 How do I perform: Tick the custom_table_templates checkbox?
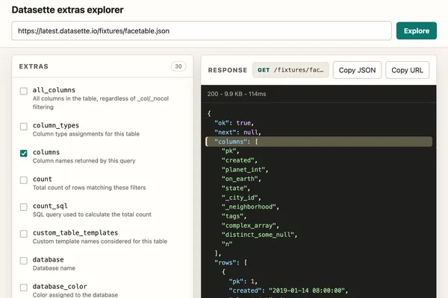(x=24, y=233)
